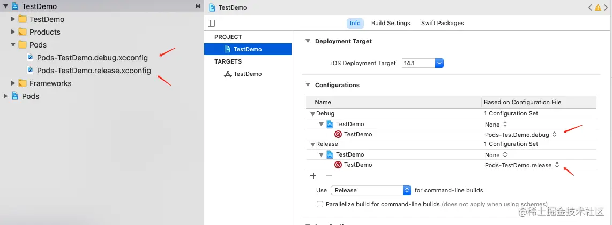
Task: Click the M source control status badge
Action: coord(198,6)
